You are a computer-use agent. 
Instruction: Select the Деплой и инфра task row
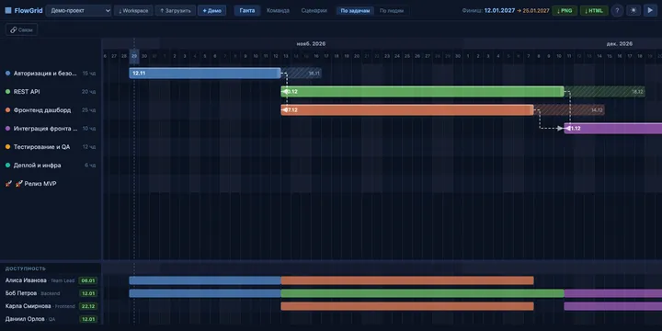click(x=51, y=165)
